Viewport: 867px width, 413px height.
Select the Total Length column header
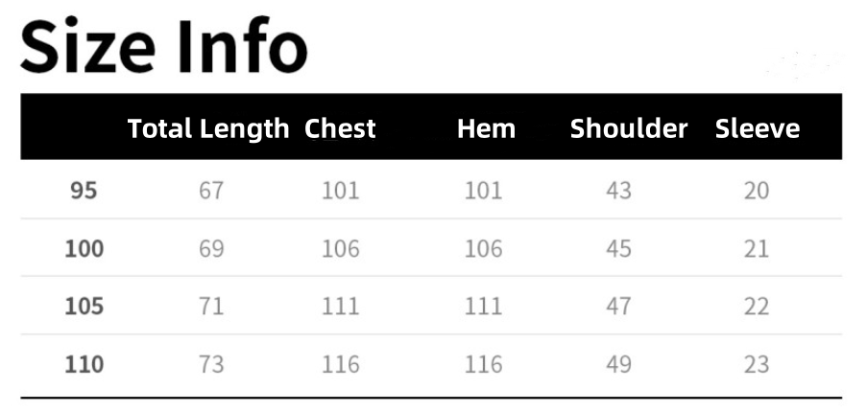pos(208,128)
